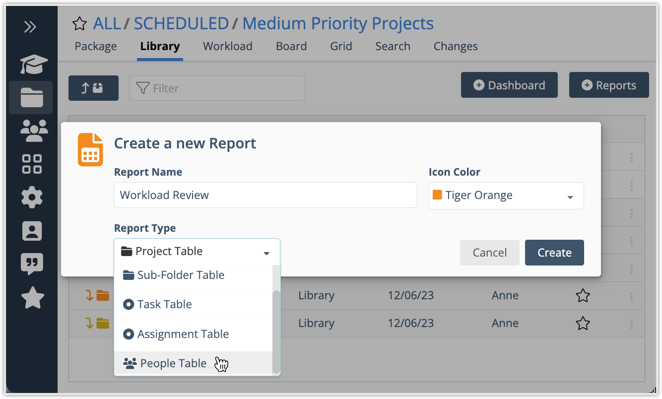Open the gear Settings sidebar icon
This screenshot has width=662, height=399.
tap(32, 198)
